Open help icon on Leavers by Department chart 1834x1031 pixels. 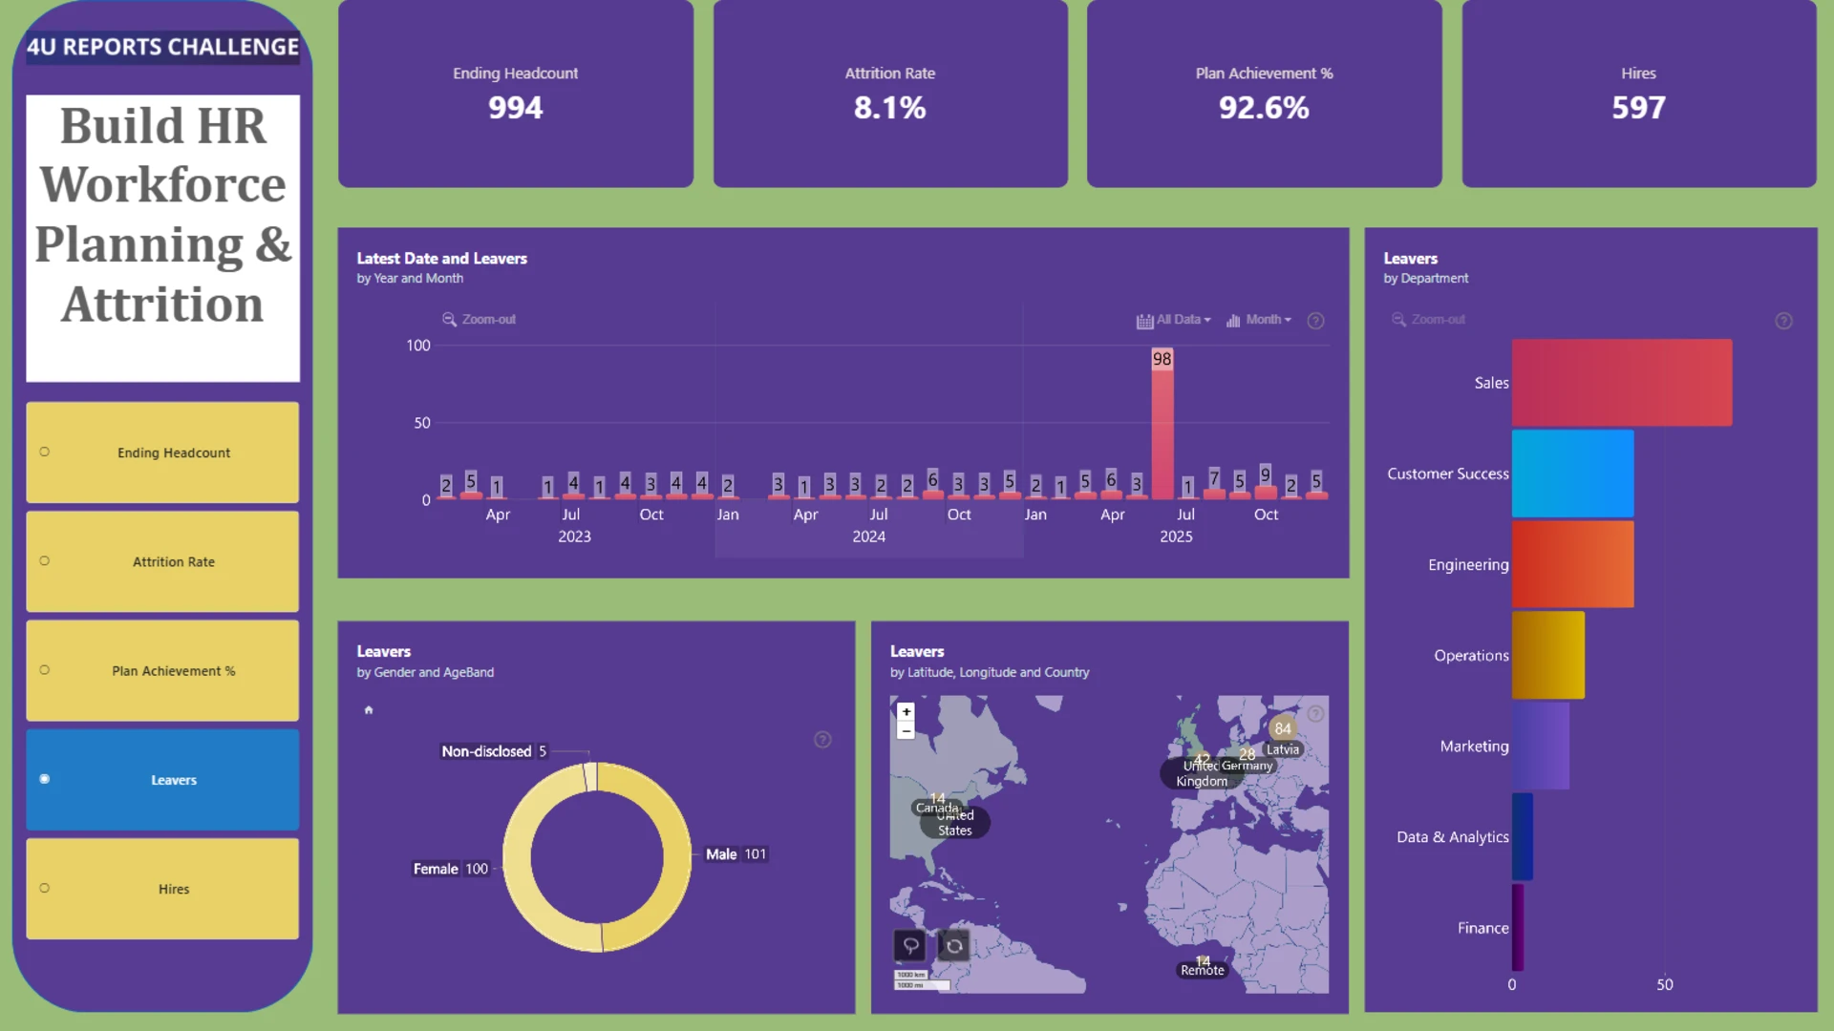tap(1783, 321)
